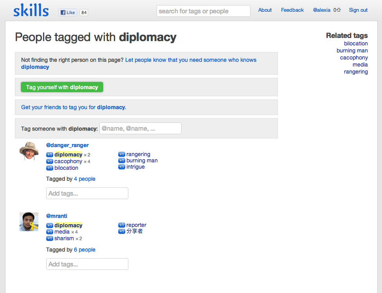Screen dimensions: 382x293
Task: Open mranti's profile photo thumbnail
Action: (x=29, y=222)
